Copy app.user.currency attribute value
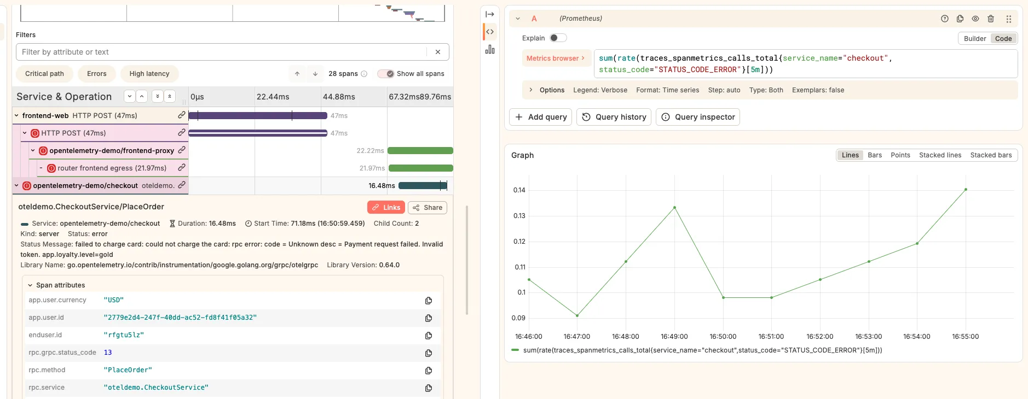The height and width of the screenshot is (399, 1028). (x=429, y=301)
